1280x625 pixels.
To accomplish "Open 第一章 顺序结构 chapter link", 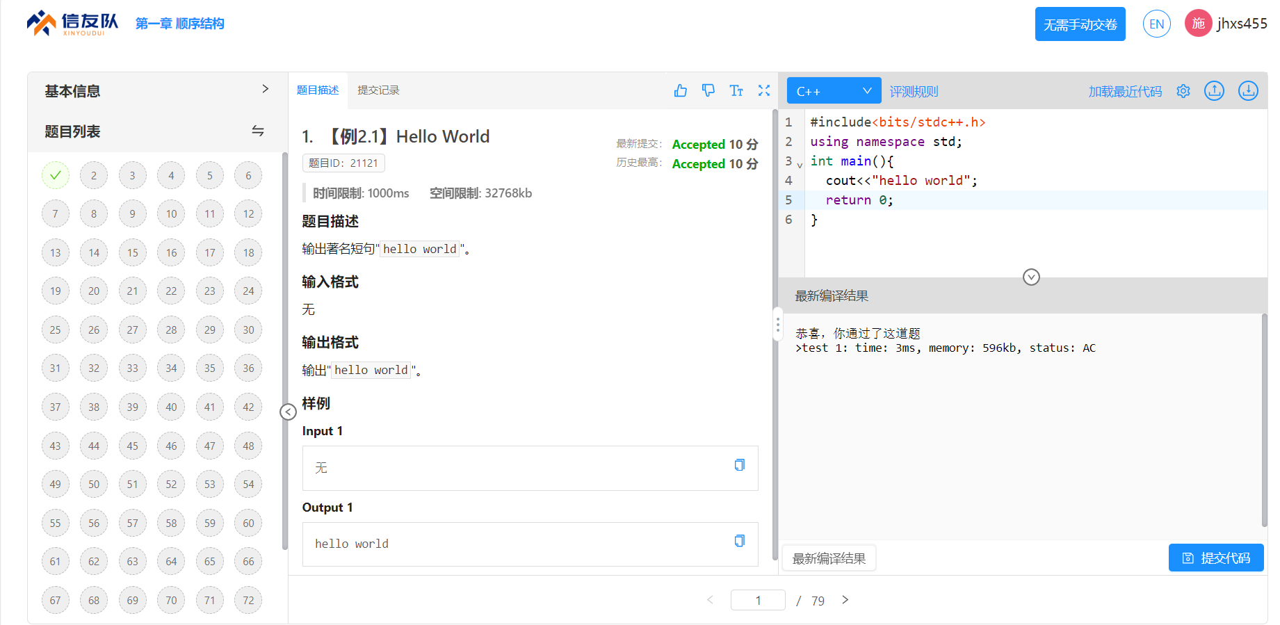I will pyautogui.click(x=179, y=24).
